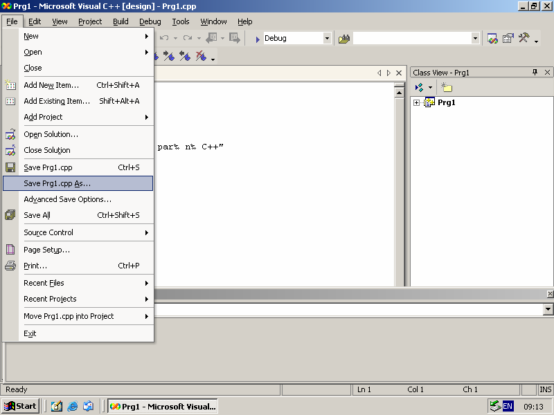This screenshot has height=415, width=554.
Task: Expand the Open submenu
Action: coord(78,52)
